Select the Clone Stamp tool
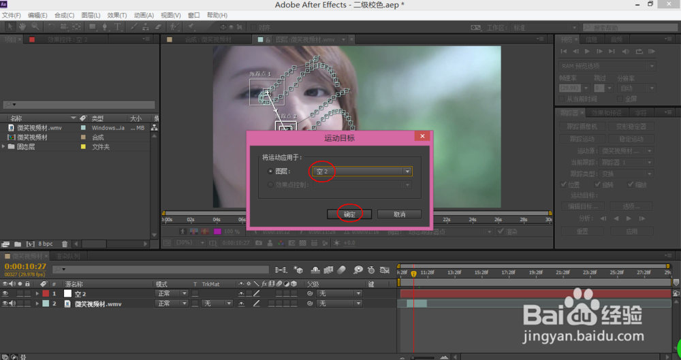Viewport: 681px width, 360px height. click(x=146, y=27)
